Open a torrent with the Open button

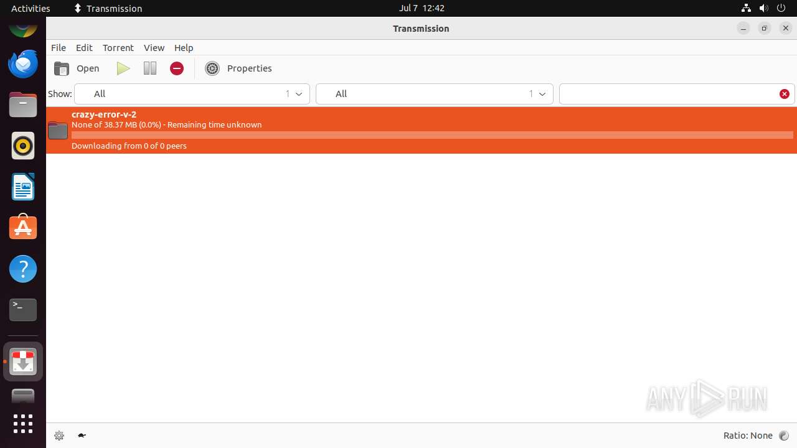(x=77, y=68)
